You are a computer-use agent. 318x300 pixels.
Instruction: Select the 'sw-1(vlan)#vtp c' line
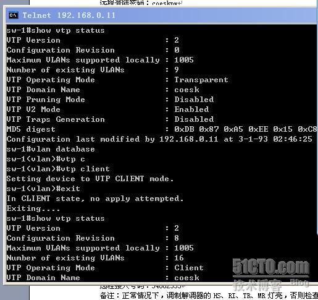click(x=46, y=159)
